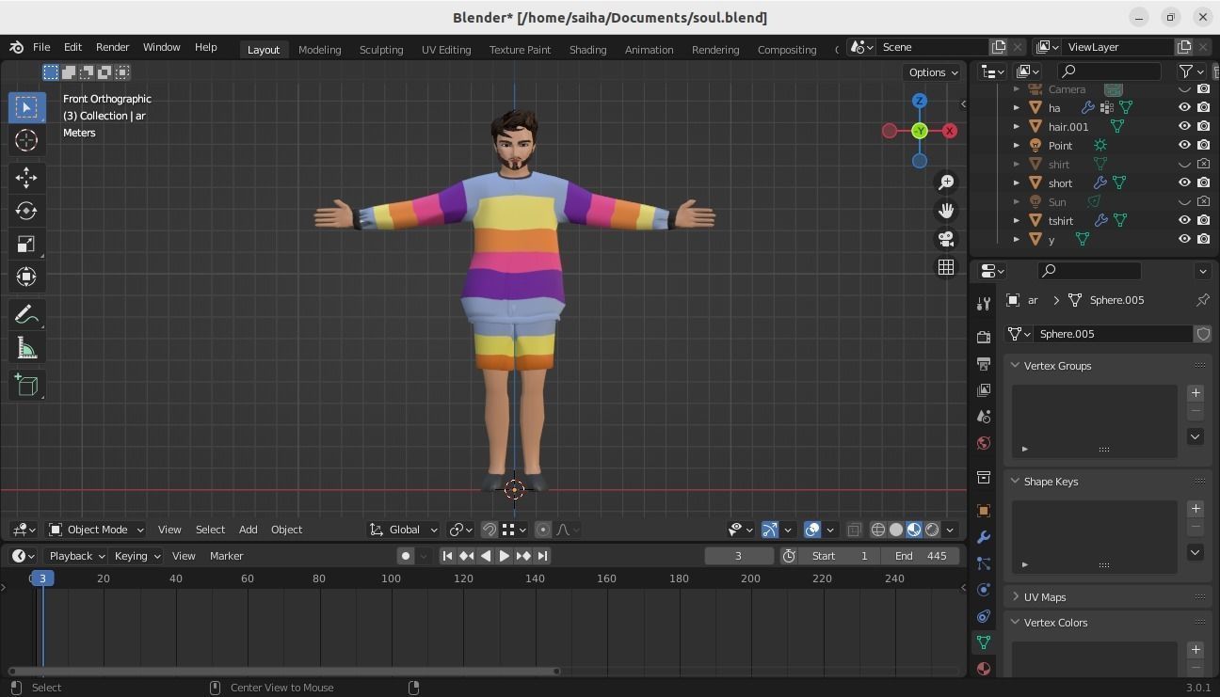
Task: Toggle snapping magnet in viewport header
Action: 489,530
